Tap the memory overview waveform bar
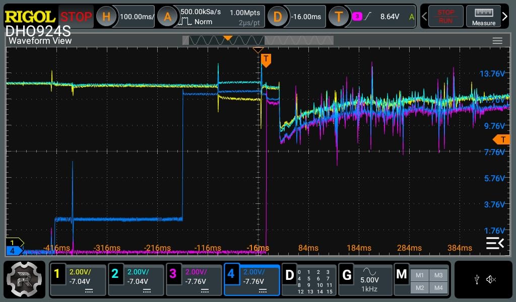516x302 pixels. [x=257, y=40]
